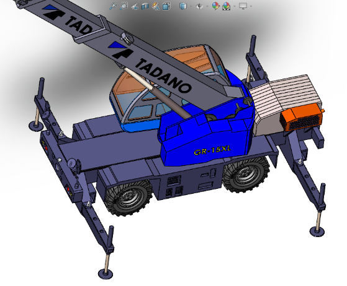Open the Apply Scene dropdown arrow
The image size is (347, 286).
[235, 6]
